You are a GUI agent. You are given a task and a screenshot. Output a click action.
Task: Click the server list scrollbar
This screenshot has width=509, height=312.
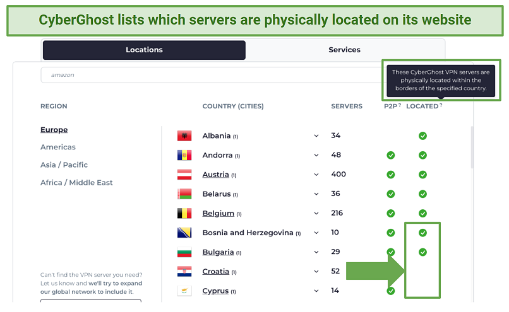472,147
